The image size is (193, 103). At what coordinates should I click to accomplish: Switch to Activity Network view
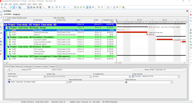click(x=17, y=7)
